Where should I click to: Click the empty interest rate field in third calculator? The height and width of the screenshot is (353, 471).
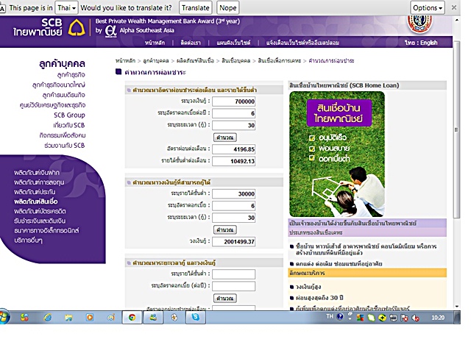(x=234, y=286)
